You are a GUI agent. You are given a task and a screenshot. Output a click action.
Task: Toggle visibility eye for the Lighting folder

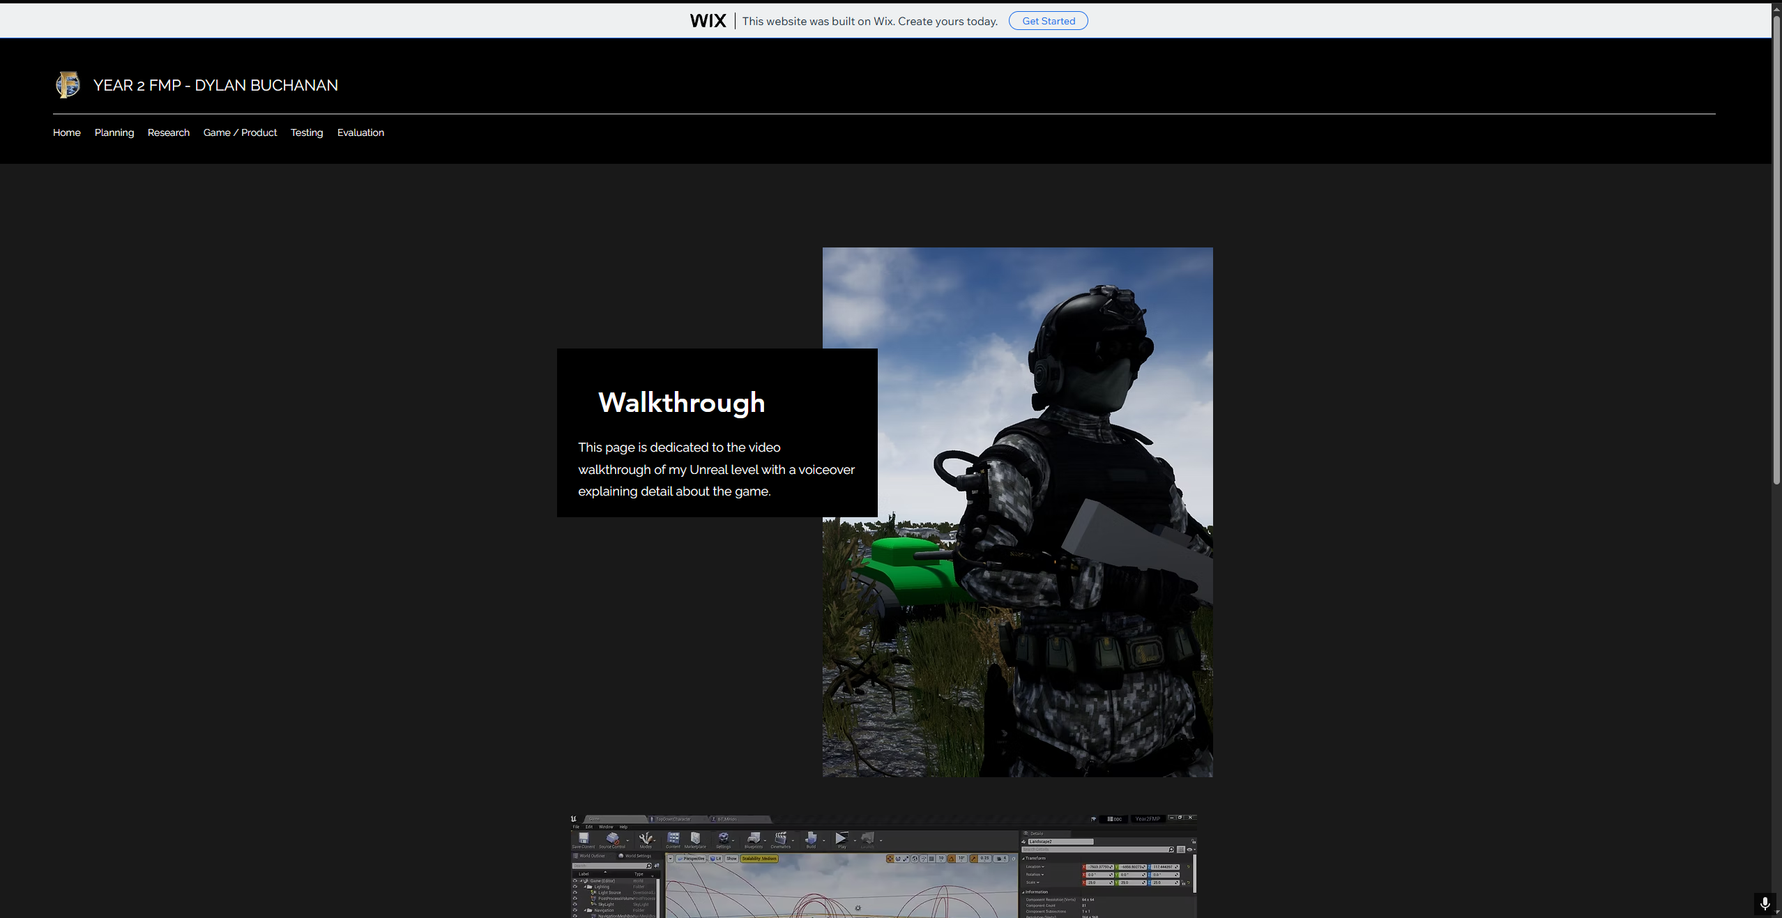[x=574, y=887]
